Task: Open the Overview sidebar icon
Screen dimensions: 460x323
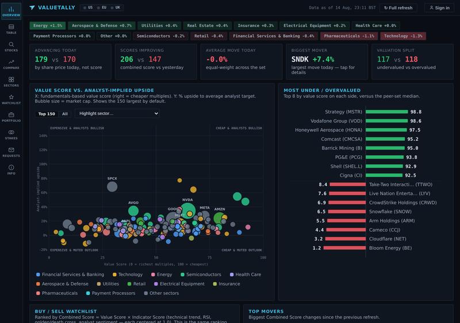Action: [11, 11]
